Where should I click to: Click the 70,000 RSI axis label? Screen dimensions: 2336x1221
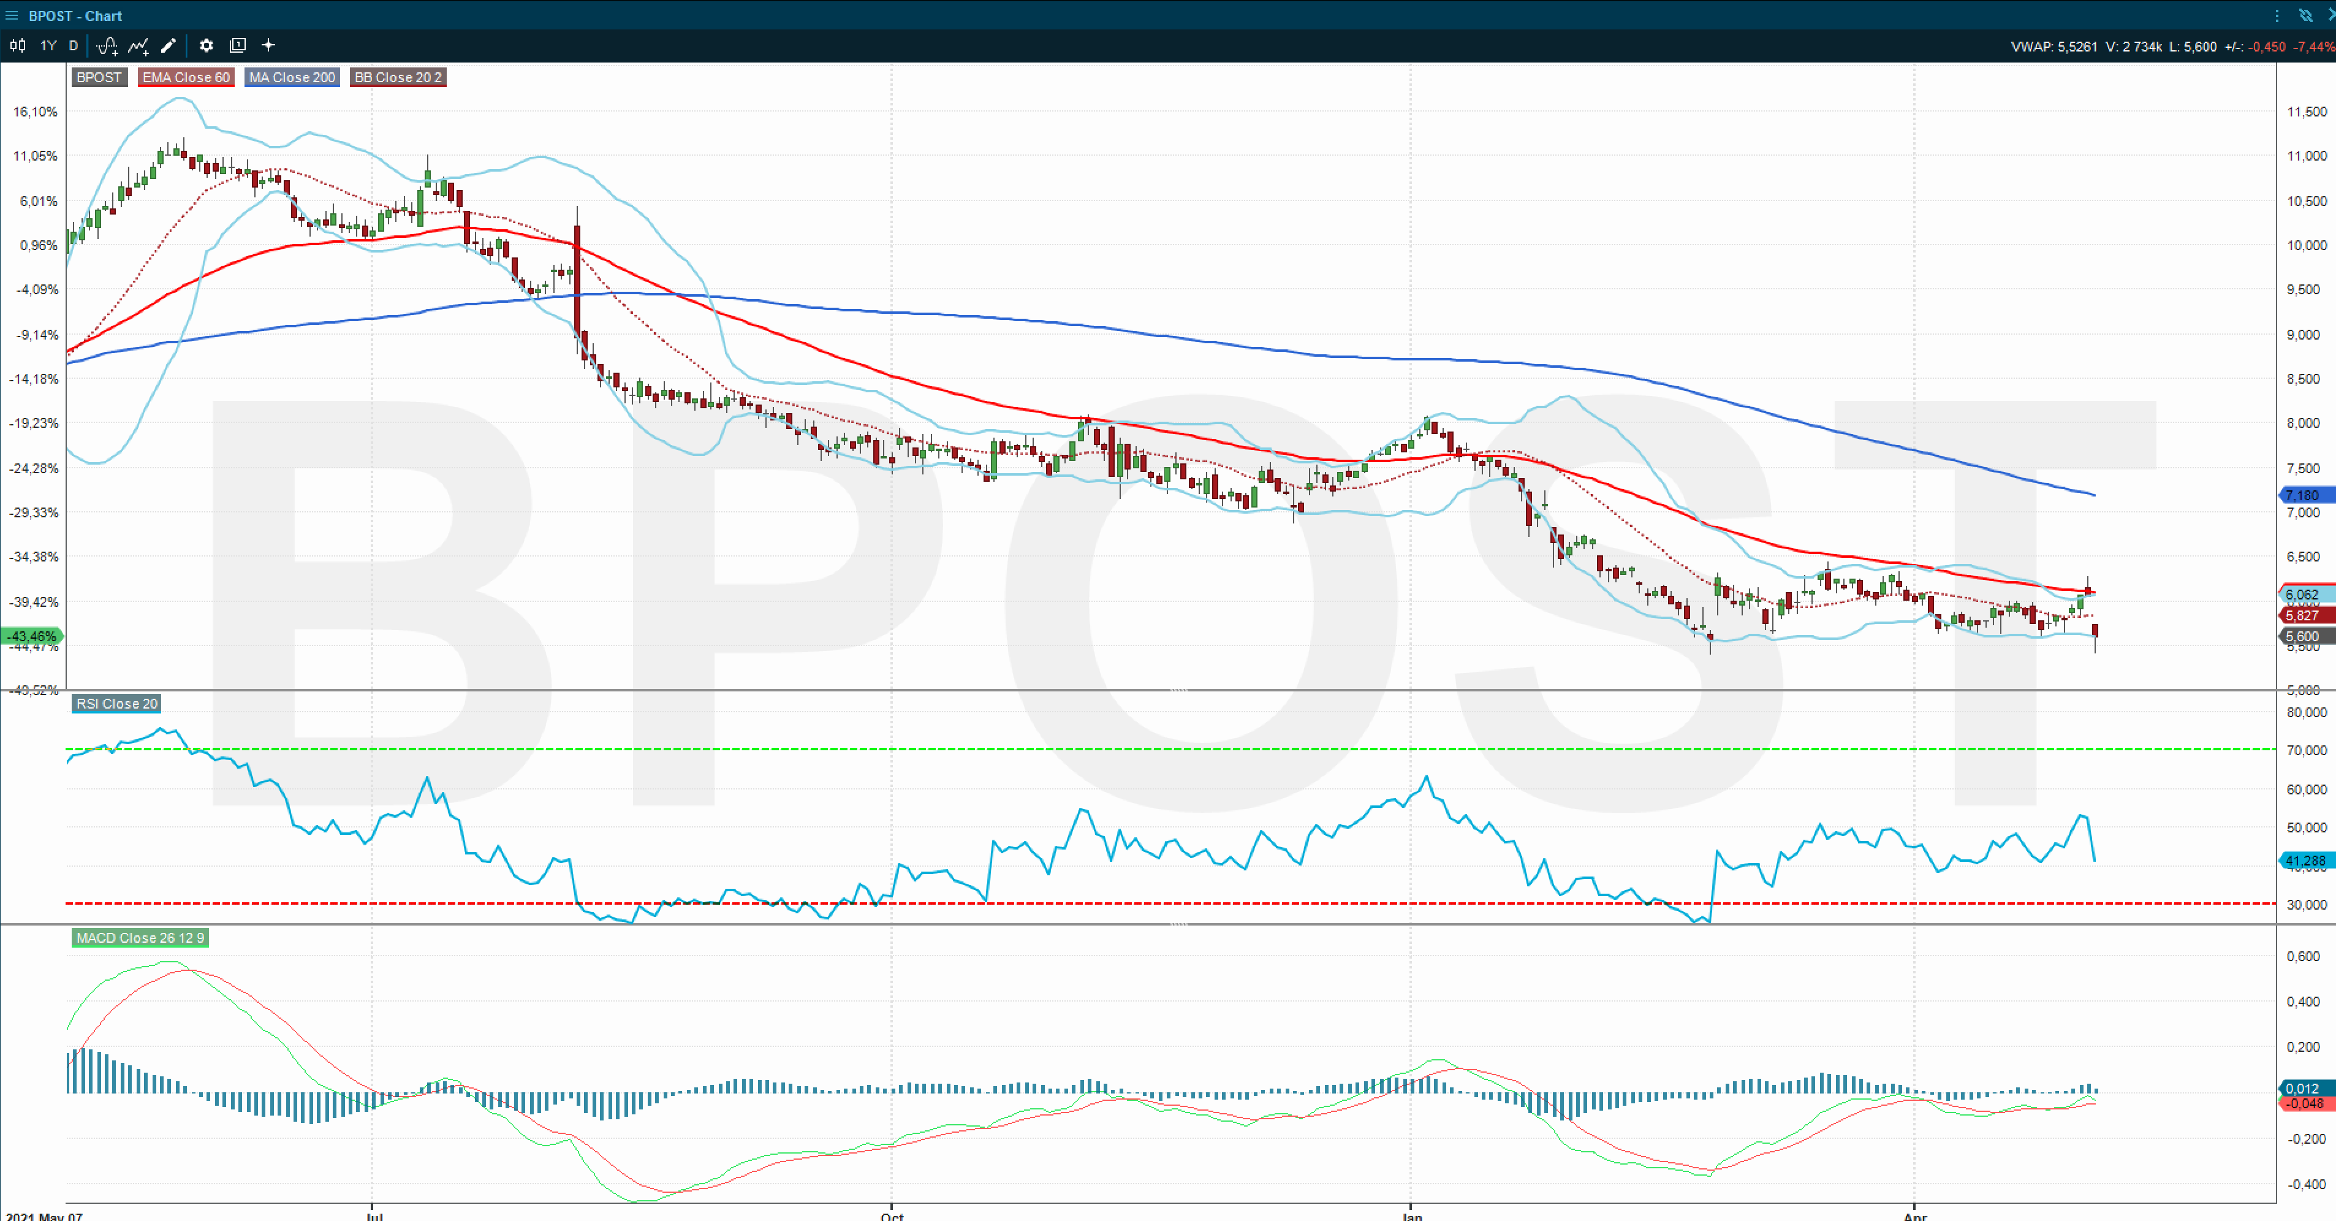click(2307, 750)
